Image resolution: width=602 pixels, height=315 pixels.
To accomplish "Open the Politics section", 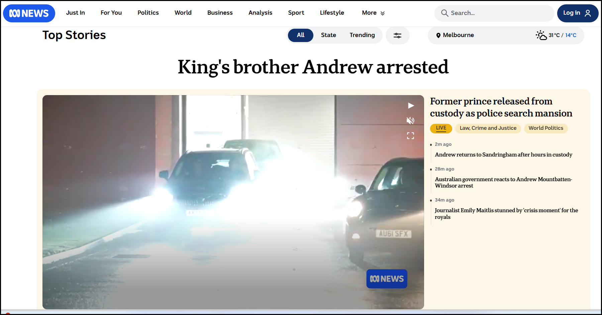I will 148,13.
